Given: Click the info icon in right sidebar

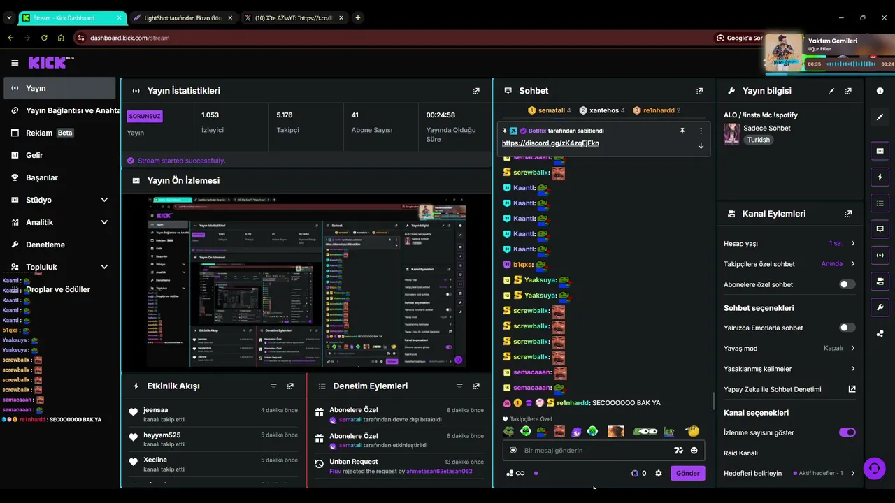Looking at the screenshot, I should pos(880,91).
